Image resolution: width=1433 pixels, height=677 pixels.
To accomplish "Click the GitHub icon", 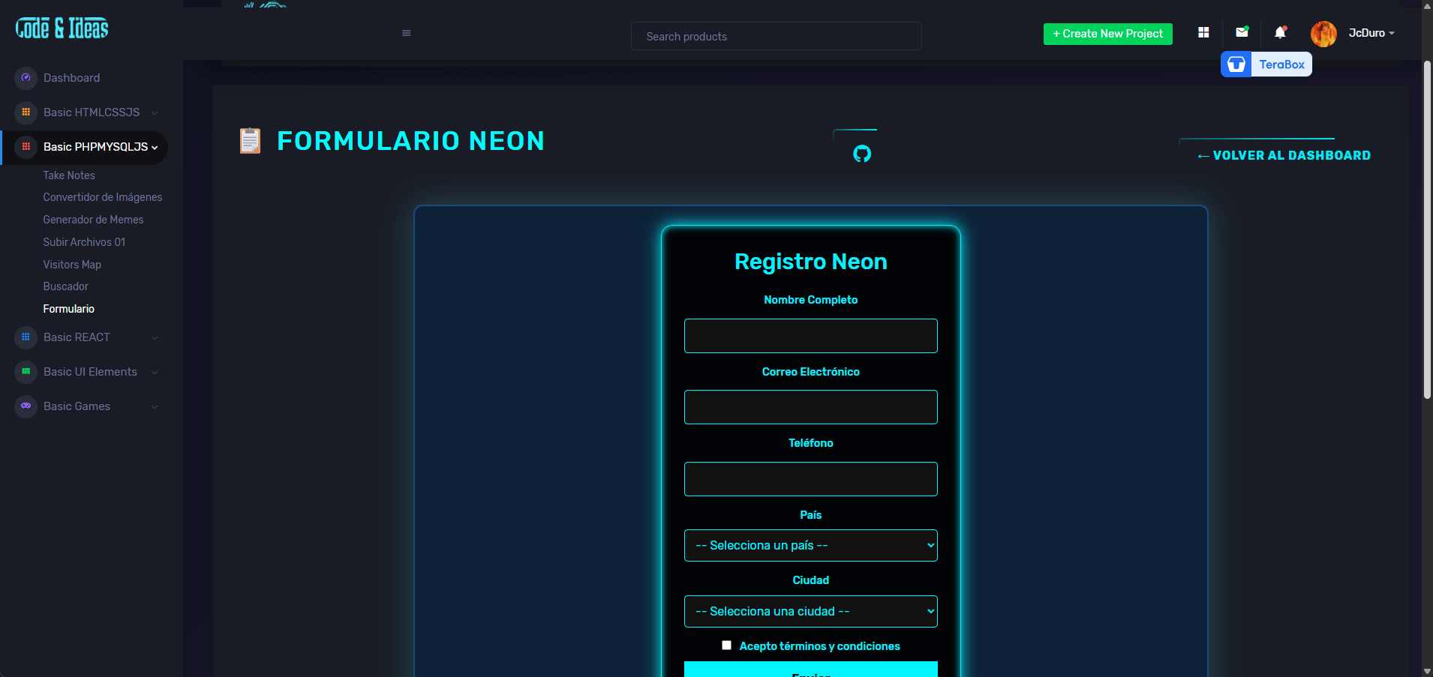I will [862, 154].
